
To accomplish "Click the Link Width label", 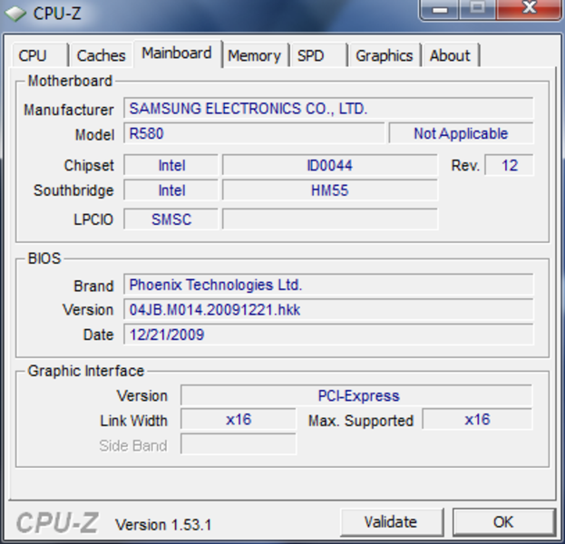I will point(133,421).
